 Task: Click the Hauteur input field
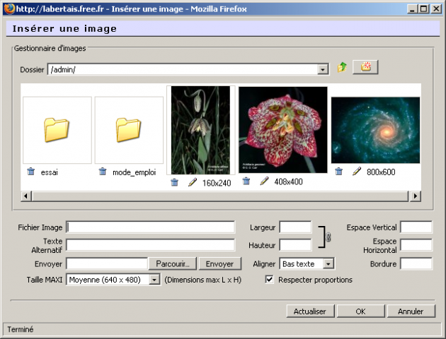[x=295, y=245]
